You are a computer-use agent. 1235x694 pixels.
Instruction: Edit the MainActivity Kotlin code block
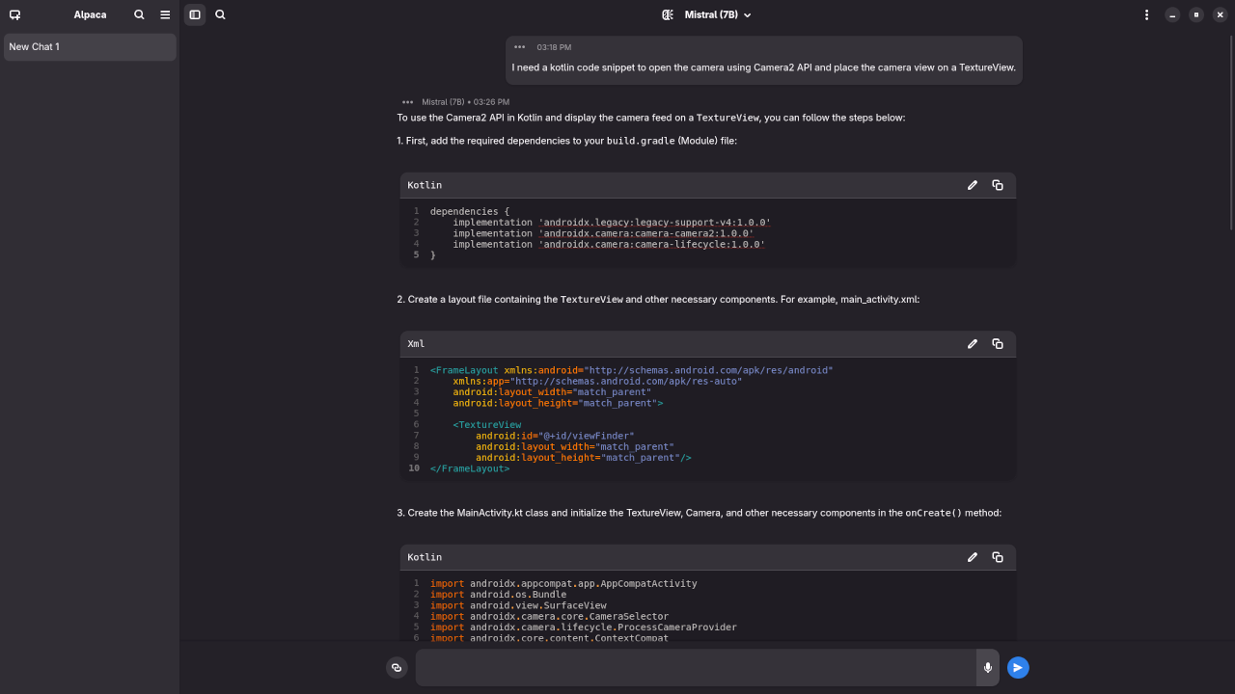point(973,557)
